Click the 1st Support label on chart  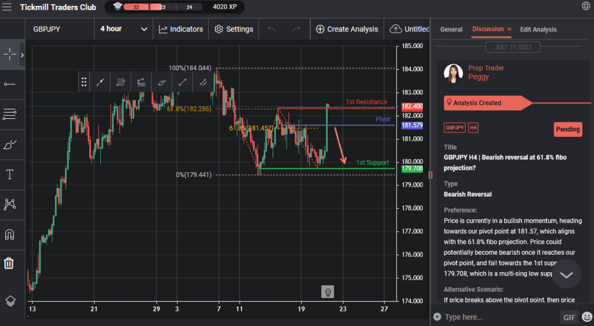[x=372, y=163]
